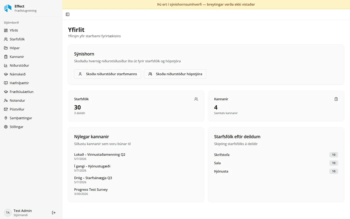Open survey Í gangi – Þjónustugæði

tap(92, 166)
